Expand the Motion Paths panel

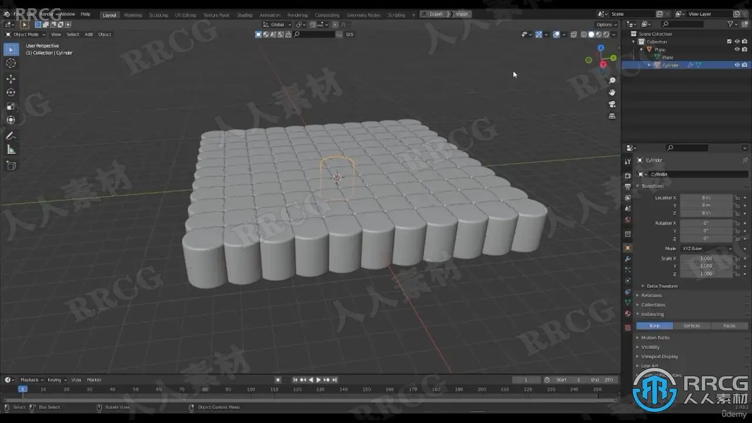(654, 338)
